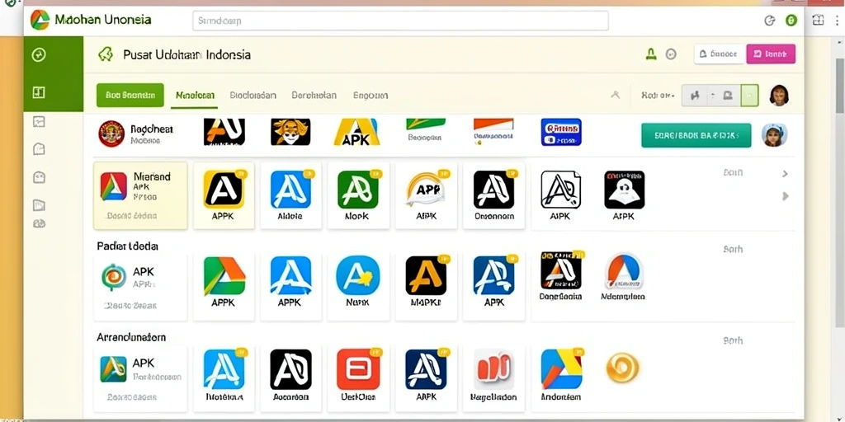The image size is (845, 422).
Task: Select the green highlighted view toggle
Action: coord(749,96)
